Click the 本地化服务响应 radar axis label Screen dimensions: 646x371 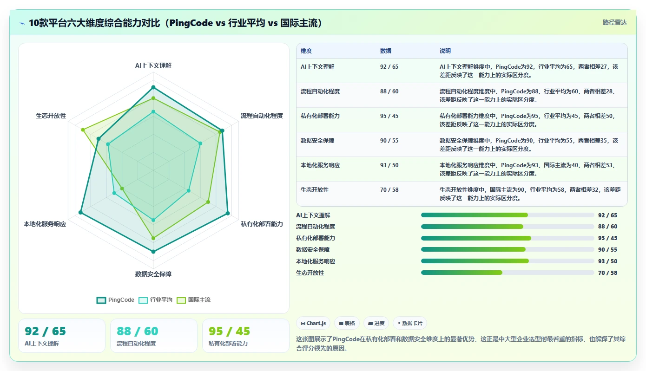point(45,224)
